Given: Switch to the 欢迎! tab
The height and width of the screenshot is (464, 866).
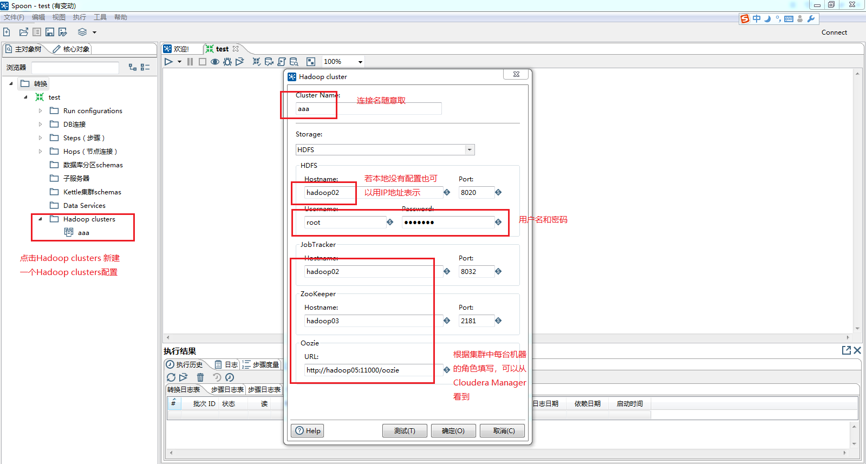Looking at the screenshot, I should [177, 49].
